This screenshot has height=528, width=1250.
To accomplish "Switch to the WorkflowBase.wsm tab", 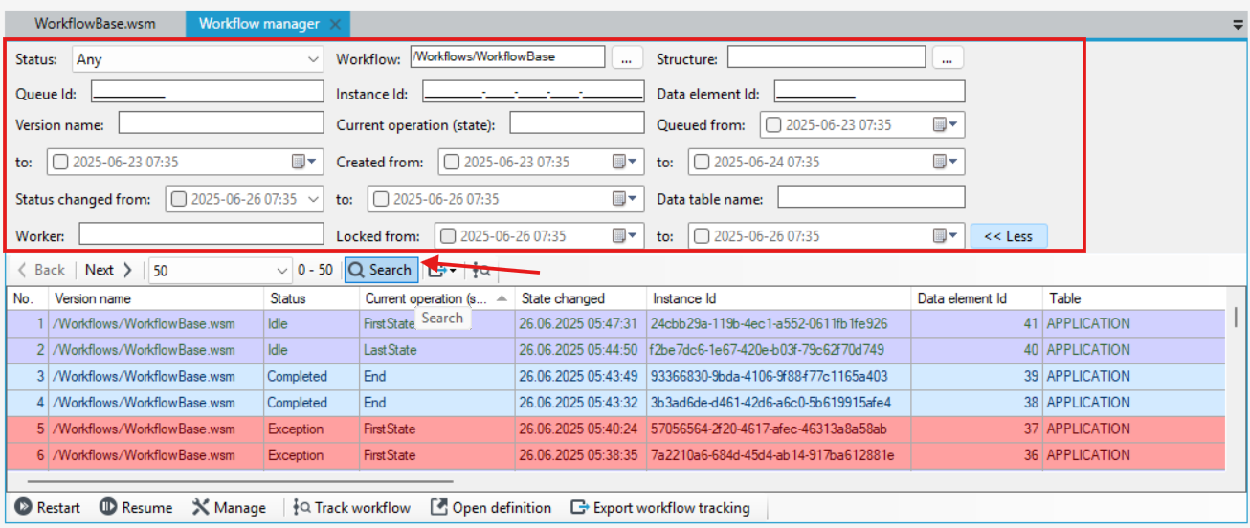I will (95, 24).
